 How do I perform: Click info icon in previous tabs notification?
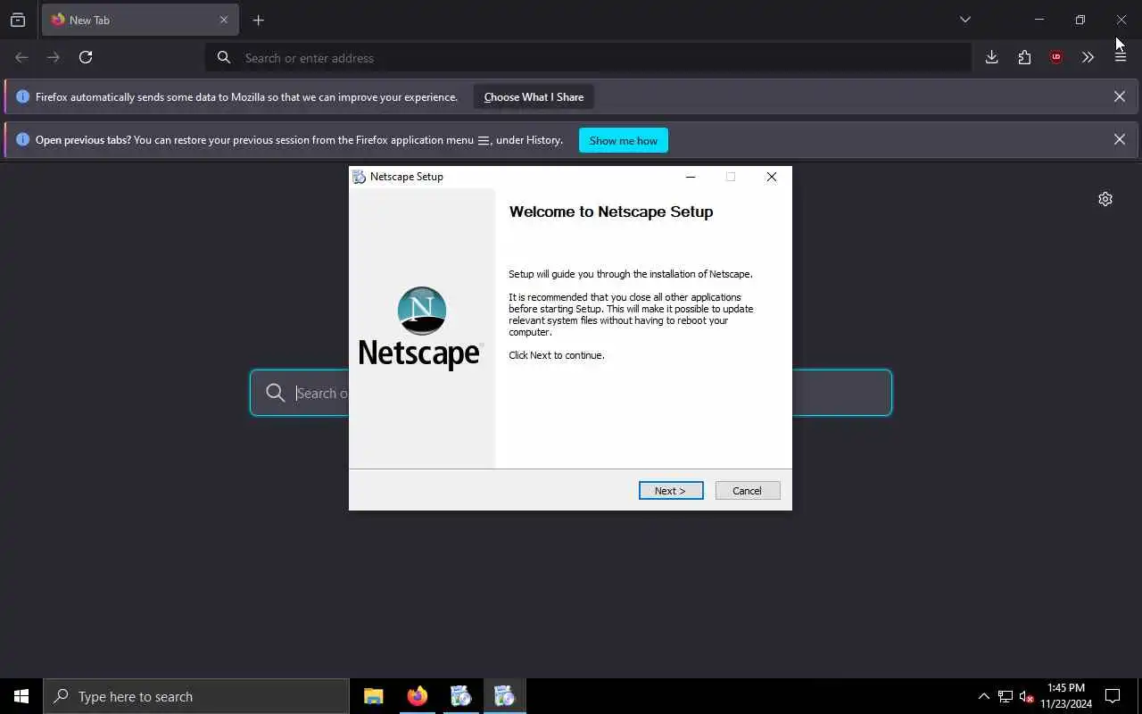click(23, 139)
